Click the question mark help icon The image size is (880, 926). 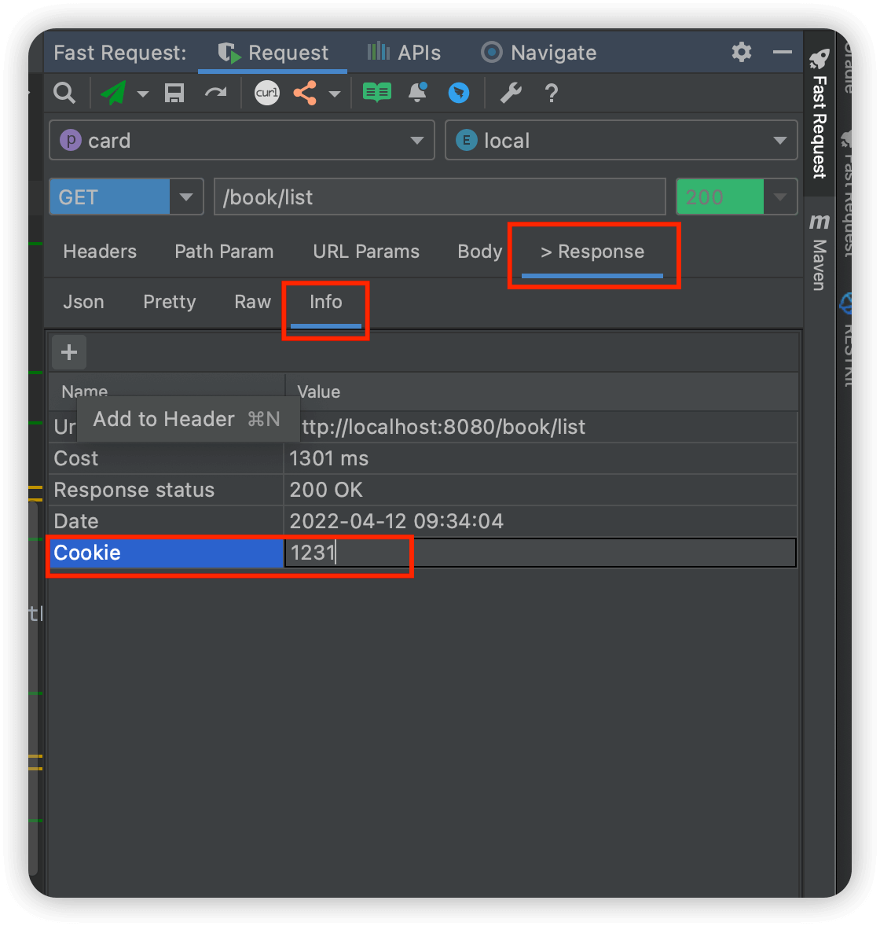tap(552, 94)
